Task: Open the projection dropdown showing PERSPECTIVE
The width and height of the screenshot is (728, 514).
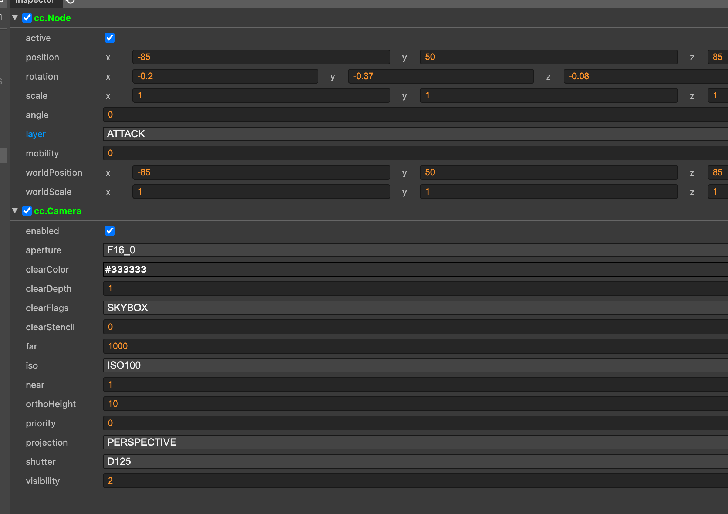Action: coord(414,442)
